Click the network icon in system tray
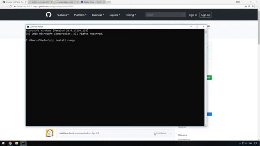The width and height of the screenshot is (260, 146). pos(243,143)
